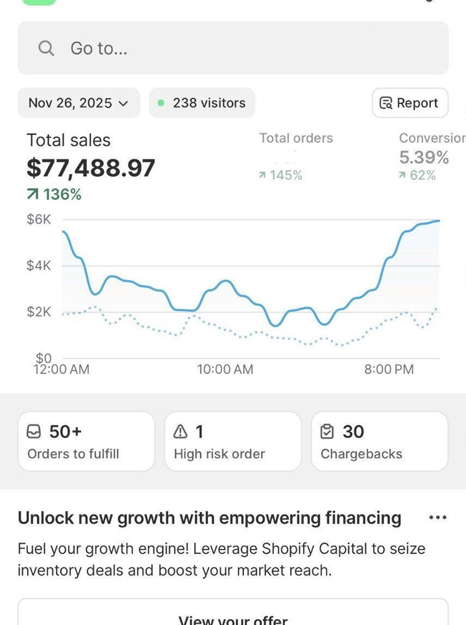Click the green live visitors dot
Screen dimensions: 466x625
point(161,103)
